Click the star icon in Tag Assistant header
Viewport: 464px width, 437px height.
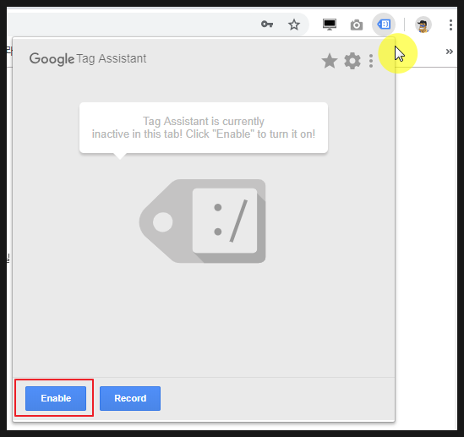(x=330, y=61)
